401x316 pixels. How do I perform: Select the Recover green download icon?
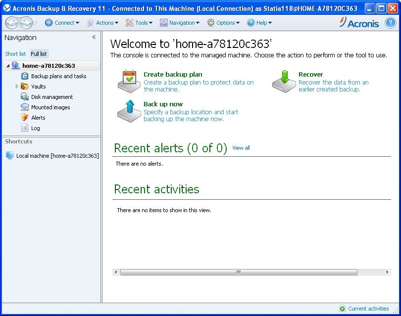pyautogui.click(x=284, y=82)
